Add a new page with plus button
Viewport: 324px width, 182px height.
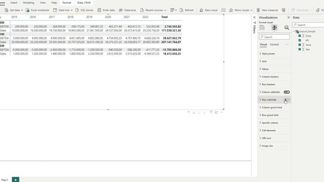[16, 180]
